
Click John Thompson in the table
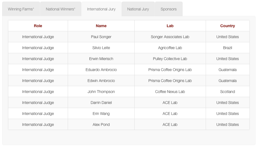tap(101, 92)
